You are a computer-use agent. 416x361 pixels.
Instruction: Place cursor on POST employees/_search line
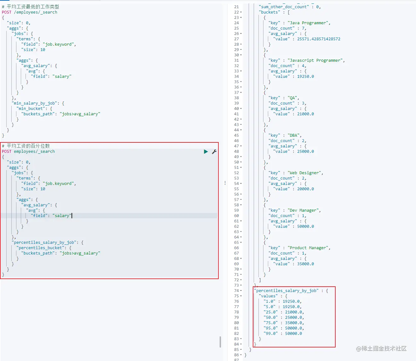tap(28, 152)
